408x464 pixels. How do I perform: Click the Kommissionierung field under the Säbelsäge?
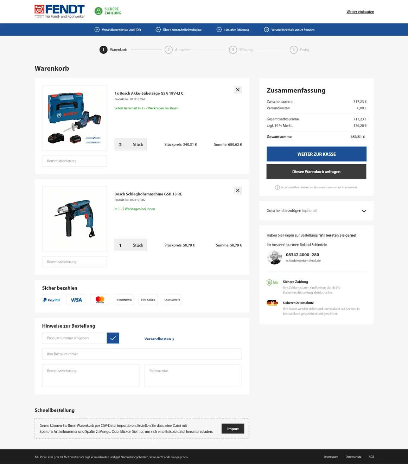[x=75, y=161]
